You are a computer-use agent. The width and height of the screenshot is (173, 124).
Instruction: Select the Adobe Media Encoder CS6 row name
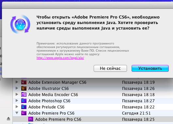[53, 94]
